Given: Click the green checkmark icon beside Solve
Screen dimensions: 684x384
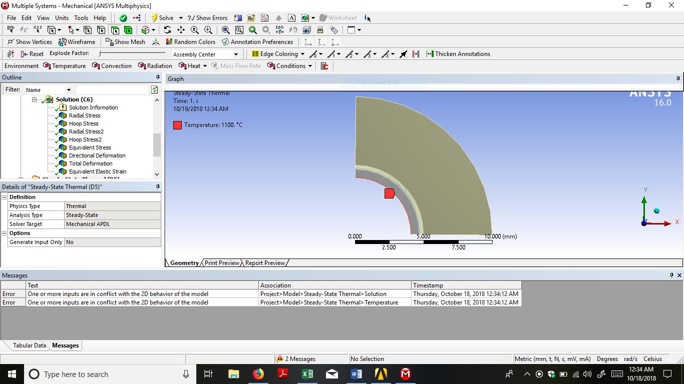Looking at the screenshot, I should click(x=123, y=18).
